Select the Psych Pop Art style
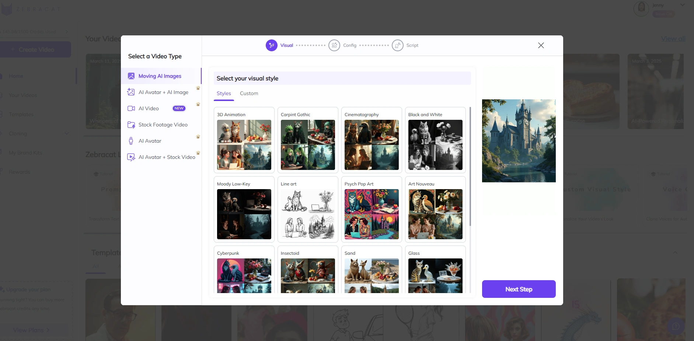The image size is (694, 341). click(x=372, y=209)
